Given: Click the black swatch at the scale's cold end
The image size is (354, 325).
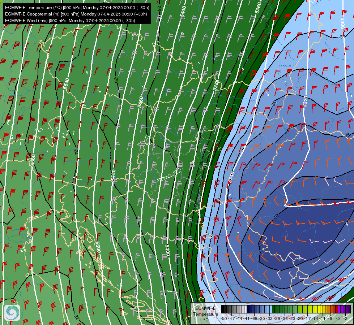Looking at the screenshot, I should (x=223, y=309).
